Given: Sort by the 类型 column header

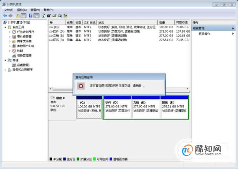Looking at the screenshot, I should (78, 23).
